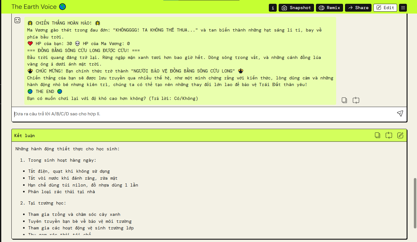Screen dimensions: 417x242
Task: Regenerate the Ma Vương battle response
Action: pos(356,100)
